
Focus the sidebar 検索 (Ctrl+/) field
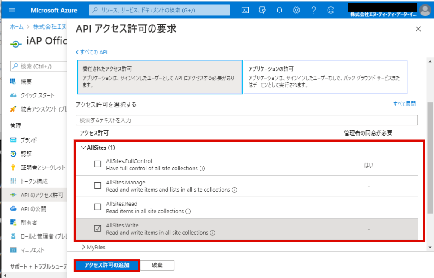[39, 66]
